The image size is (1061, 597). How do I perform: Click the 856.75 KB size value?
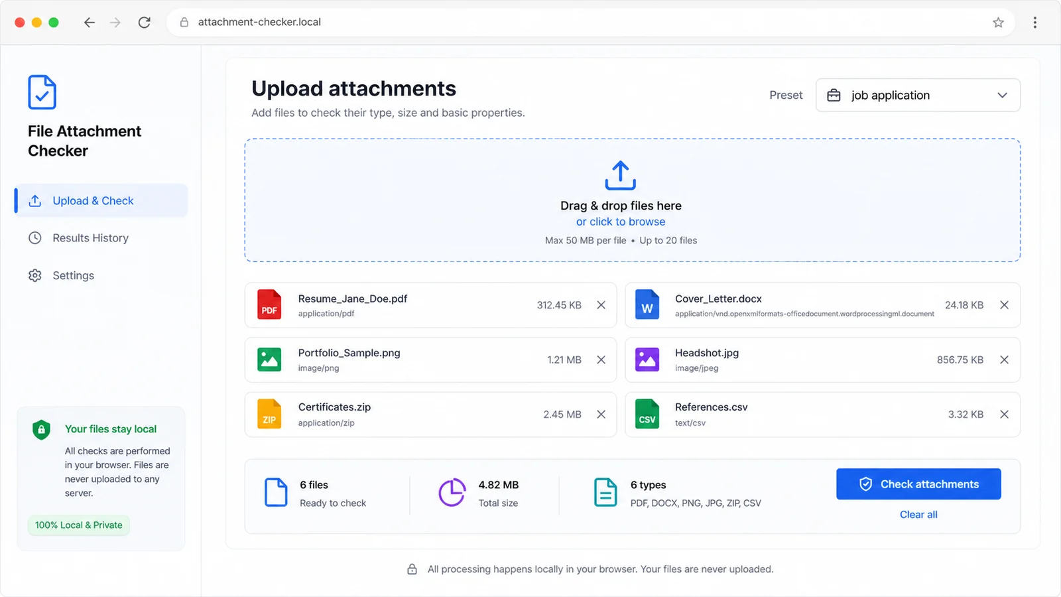[960, 360]
